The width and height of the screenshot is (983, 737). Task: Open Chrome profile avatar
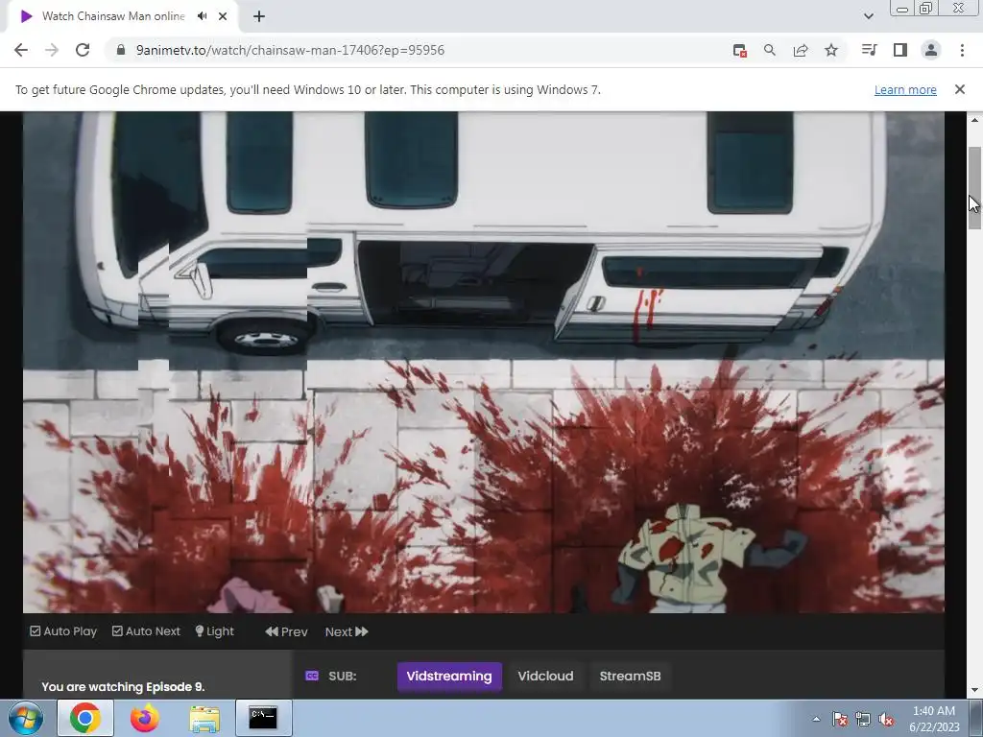pos(931,50)
